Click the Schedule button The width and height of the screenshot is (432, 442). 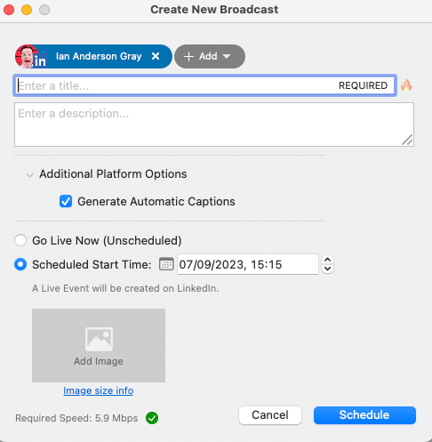pyautogui.click(x=364, y=415)
